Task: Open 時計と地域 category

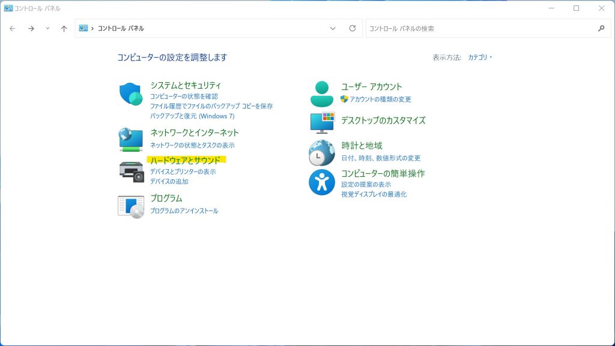Action: tap(362, 146)
